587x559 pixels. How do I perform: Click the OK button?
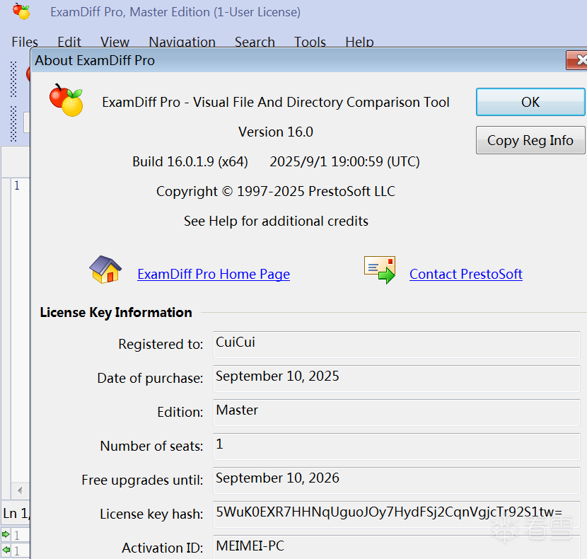pyautogui.click(x=530, y=102)
